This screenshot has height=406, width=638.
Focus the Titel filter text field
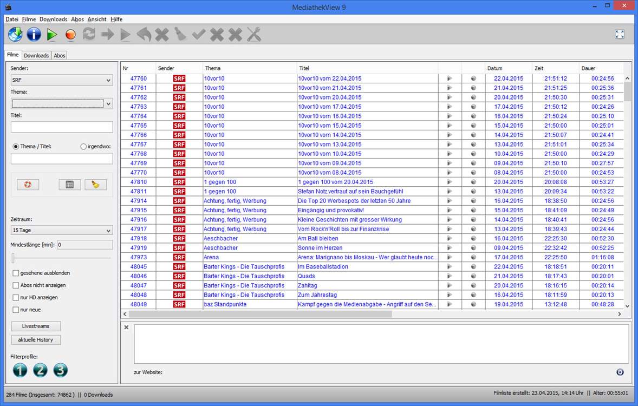[x=61, y=127]
